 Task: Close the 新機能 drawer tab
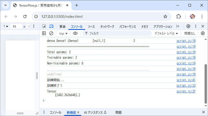[78, 112]
